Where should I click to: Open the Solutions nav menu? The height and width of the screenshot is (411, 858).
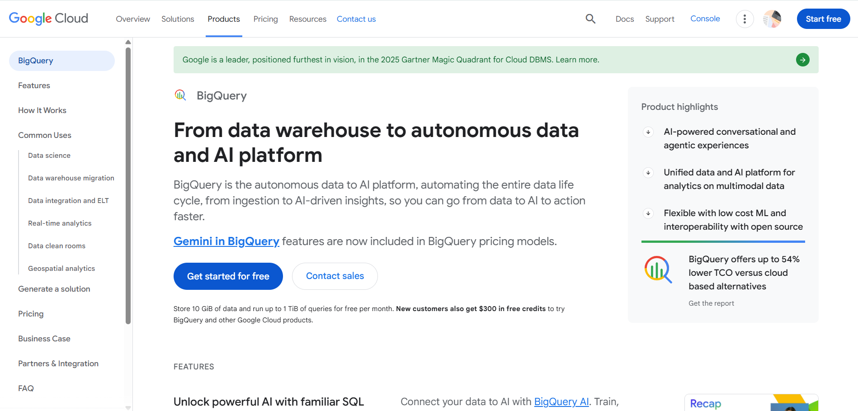(178, 19)
